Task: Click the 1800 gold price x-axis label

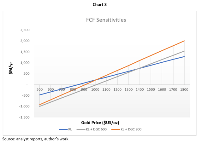Action: (184, 89)
